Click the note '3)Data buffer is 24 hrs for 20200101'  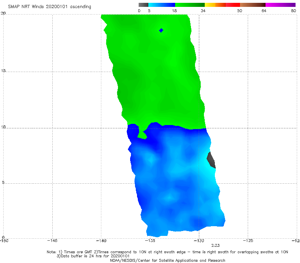pyautogui.click(x=93, y=256)
